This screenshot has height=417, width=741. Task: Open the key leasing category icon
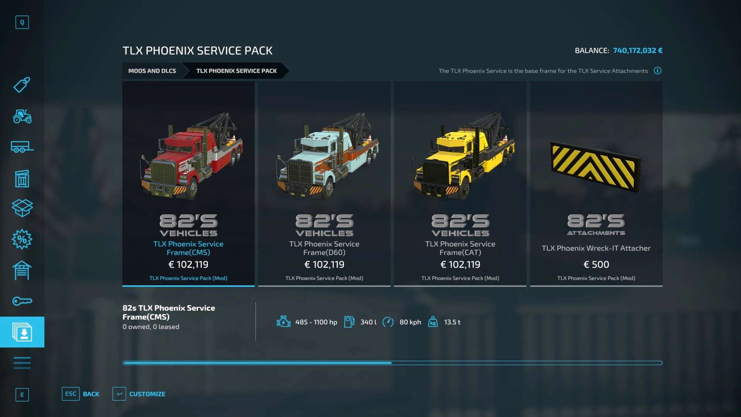tap(22, 301)
